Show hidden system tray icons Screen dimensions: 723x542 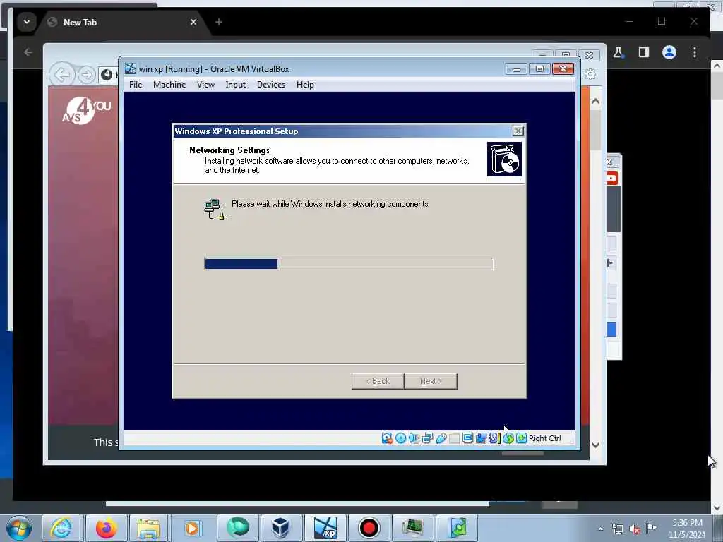pyautogui.click(x=600, y=529)
